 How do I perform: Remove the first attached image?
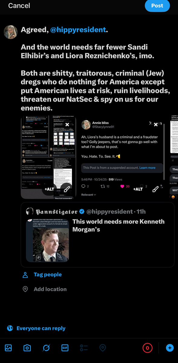pos(67,124)
